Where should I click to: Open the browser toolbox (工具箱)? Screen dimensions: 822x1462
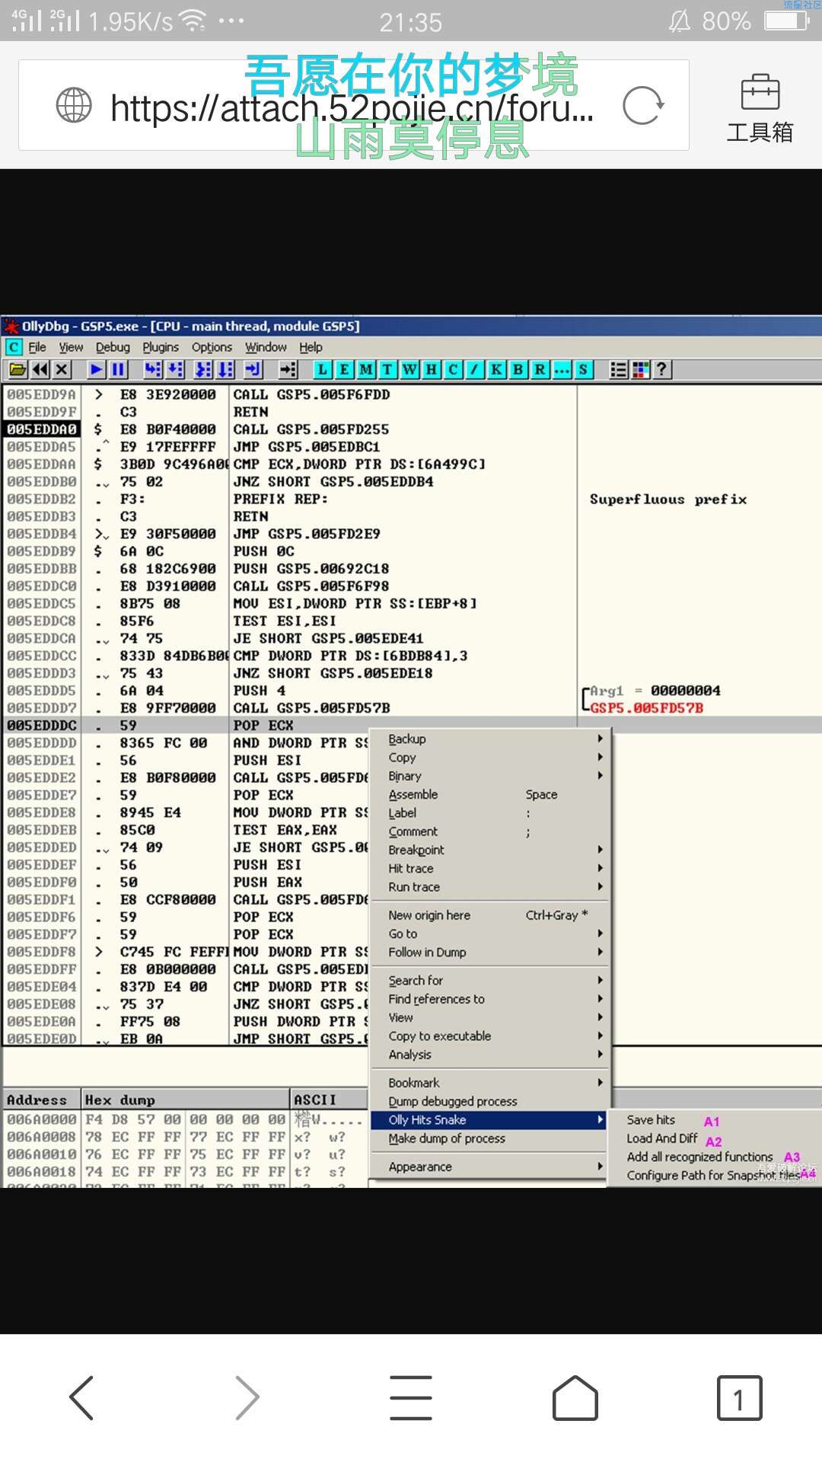click(x=760, y=108)
